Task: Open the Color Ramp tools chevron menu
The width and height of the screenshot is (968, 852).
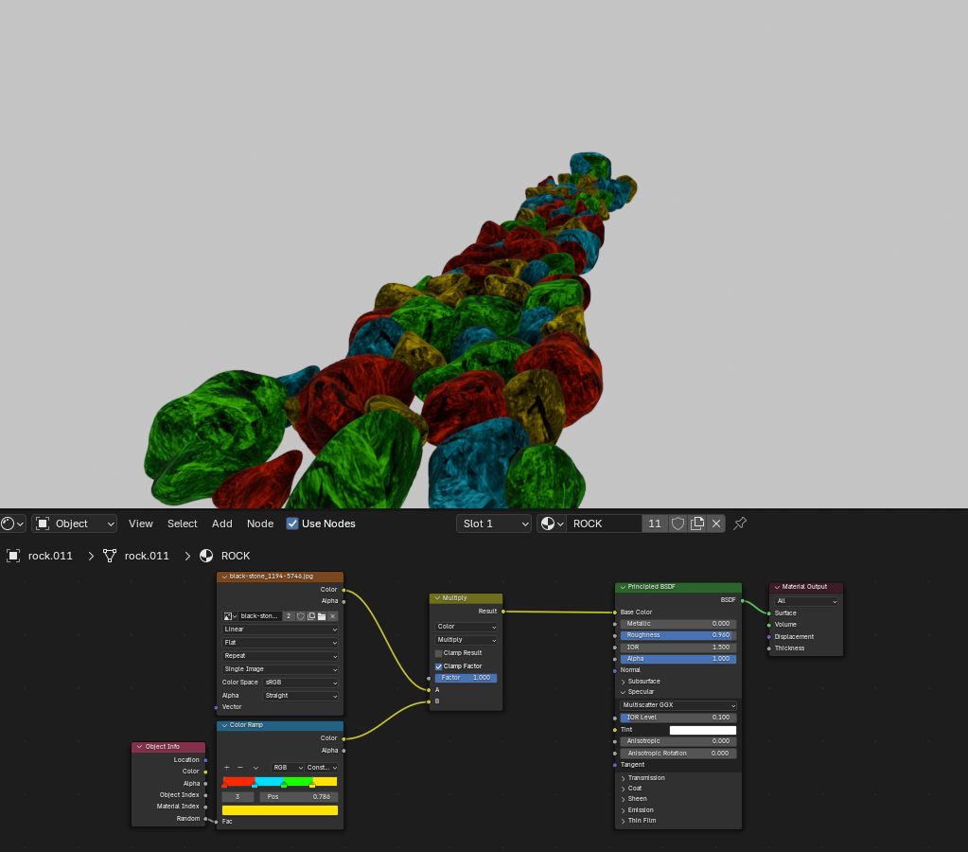Action: coord(255,768)
